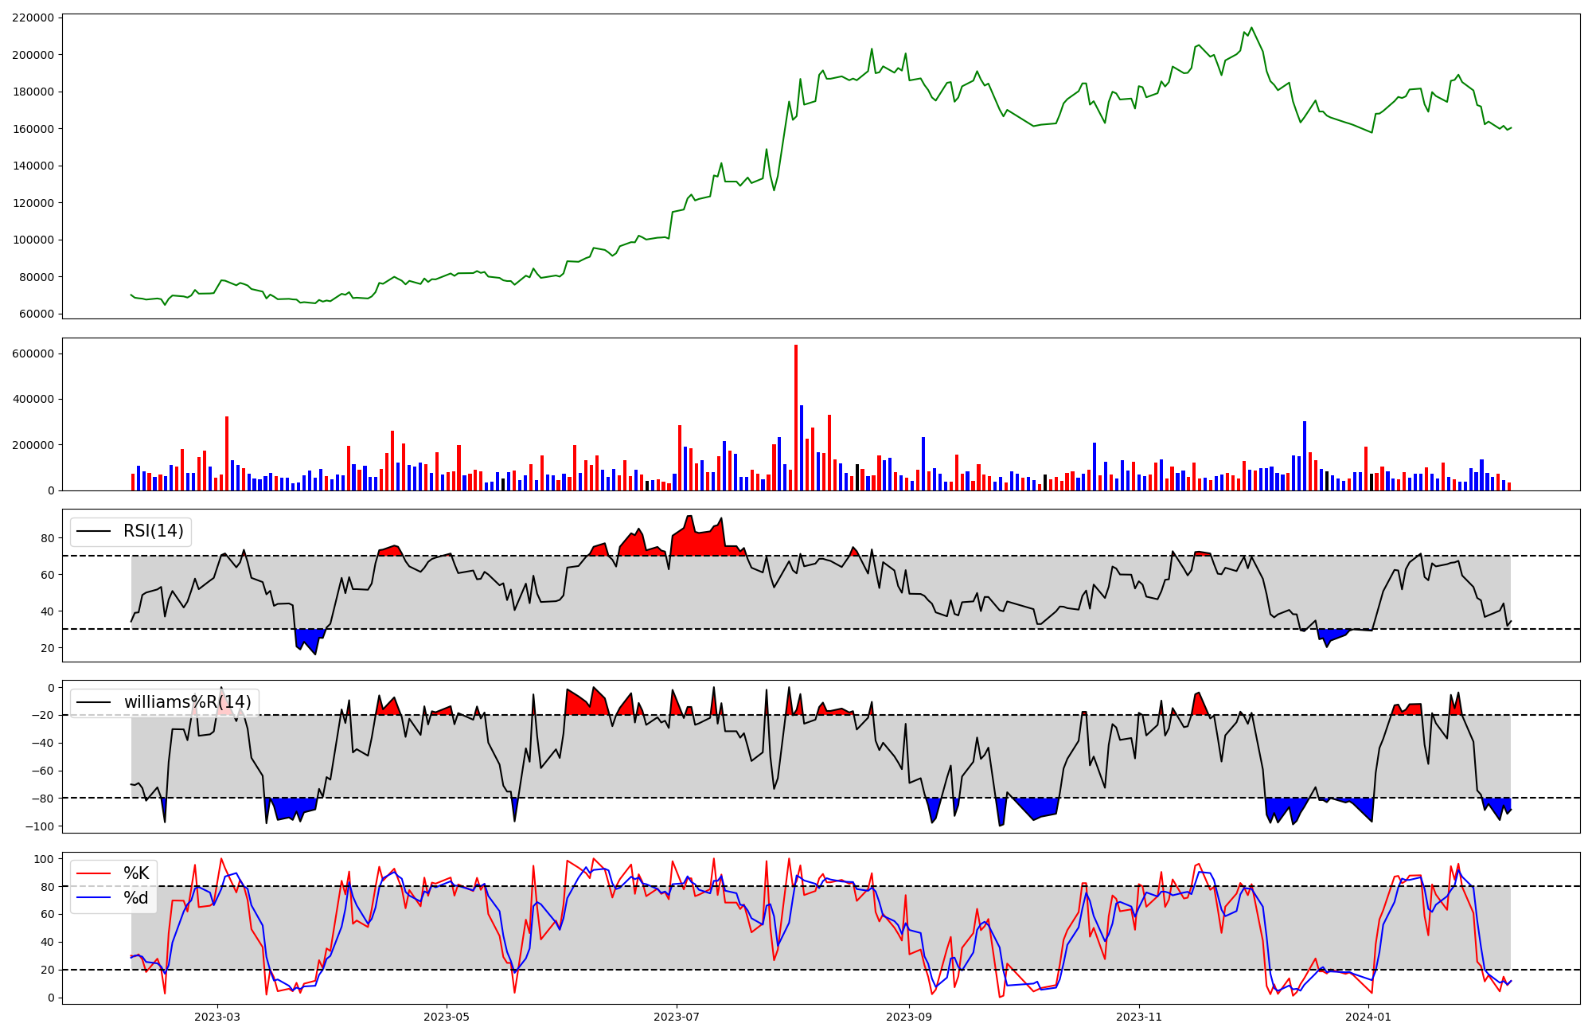Click the highest peak of green price line

coord(1251,28)
